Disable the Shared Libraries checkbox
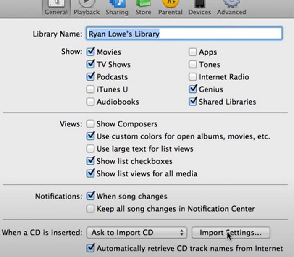 (193, 102)
